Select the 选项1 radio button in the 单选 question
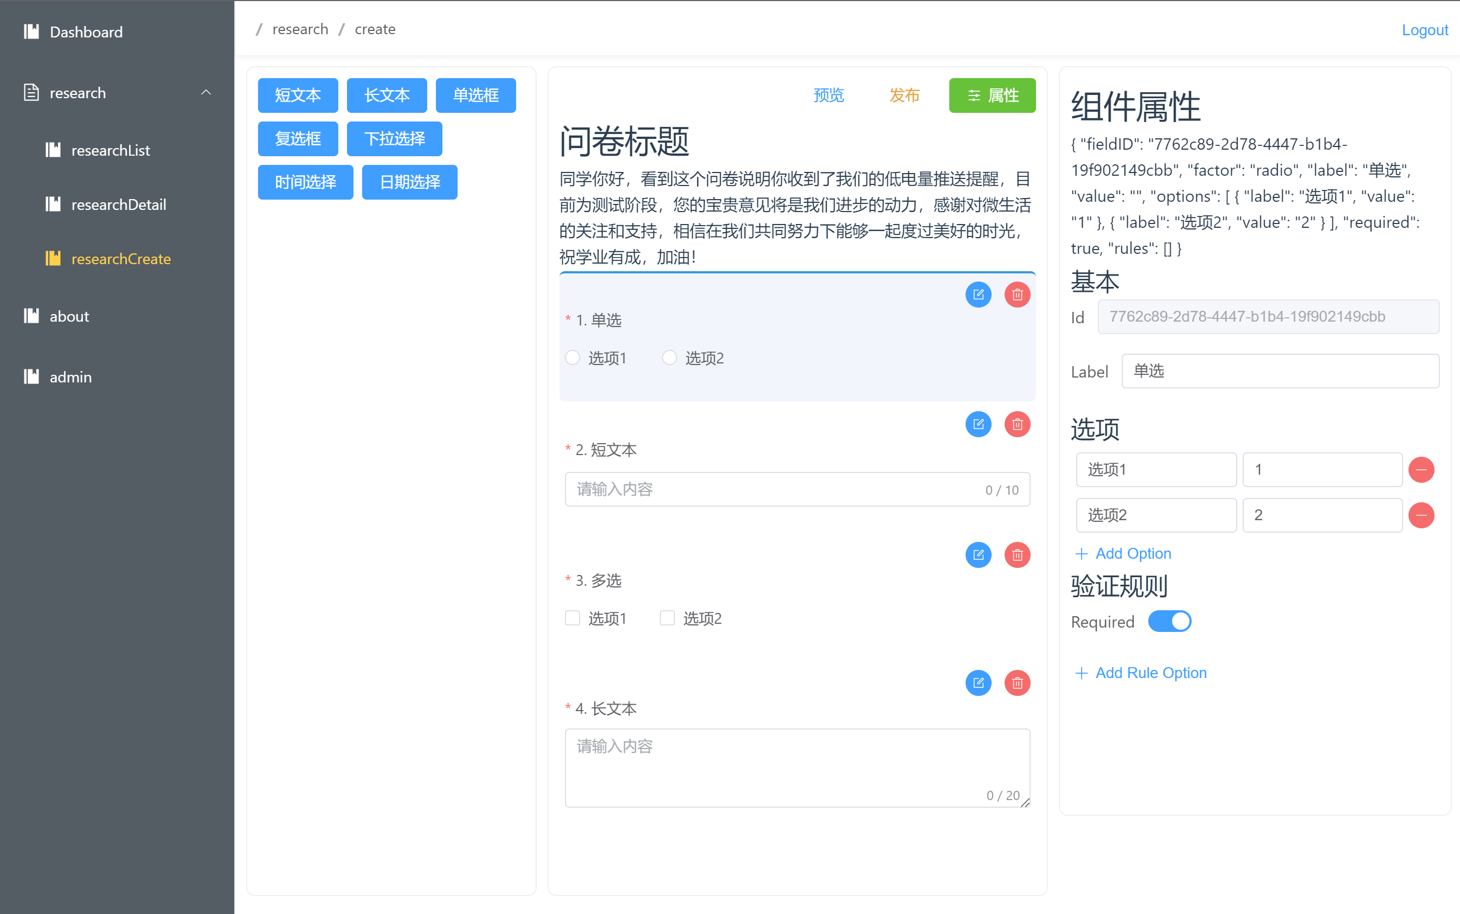Image resolution: width=1460 pixels, height=914 pixels. (572, 358)
